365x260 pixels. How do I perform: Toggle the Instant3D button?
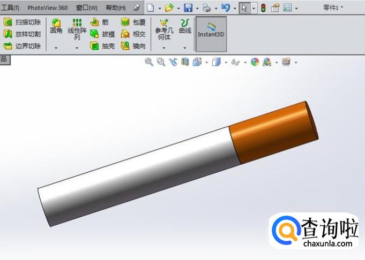pos(211,34)
